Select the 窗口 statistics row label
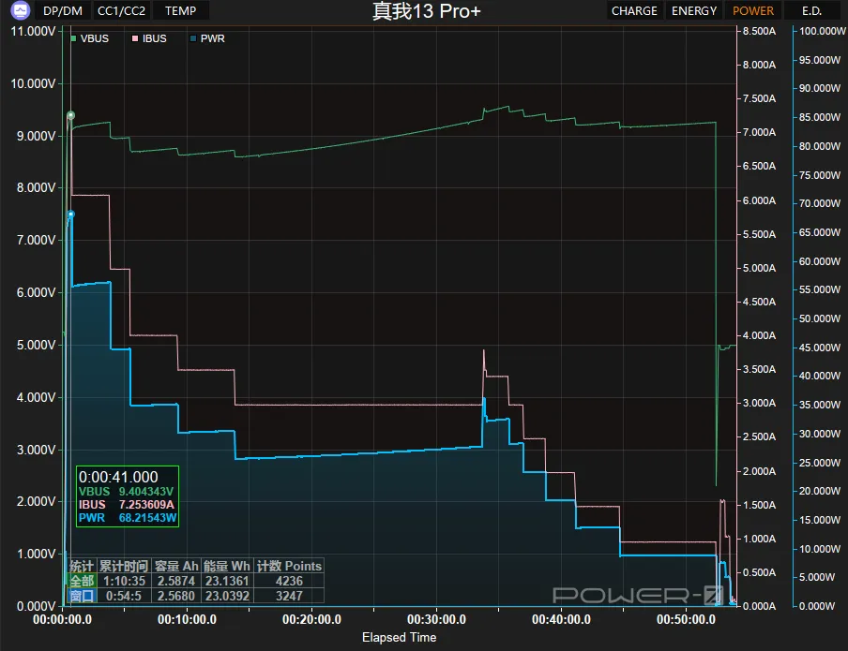848x651 pixels. tap(82, 596)
